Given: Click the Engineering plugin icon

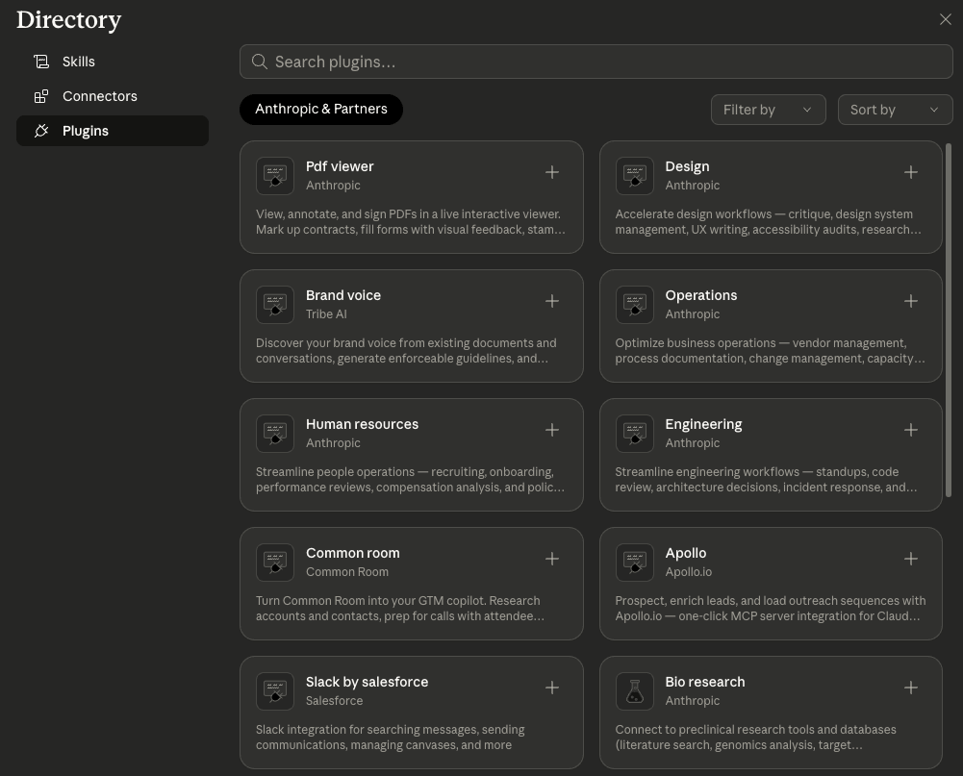Looking at the screenshot, I should click(634, 434).
